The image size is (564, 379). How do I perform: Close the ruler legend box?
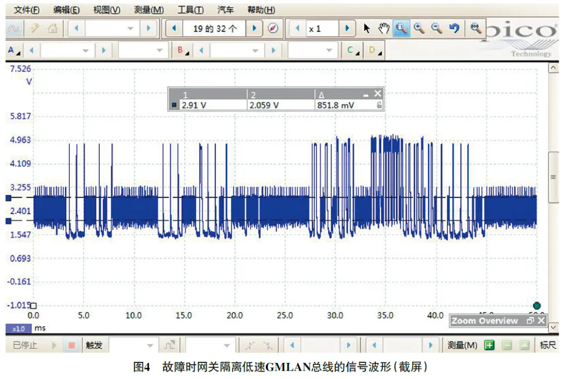pyautogui.click(x=378, y=94)
